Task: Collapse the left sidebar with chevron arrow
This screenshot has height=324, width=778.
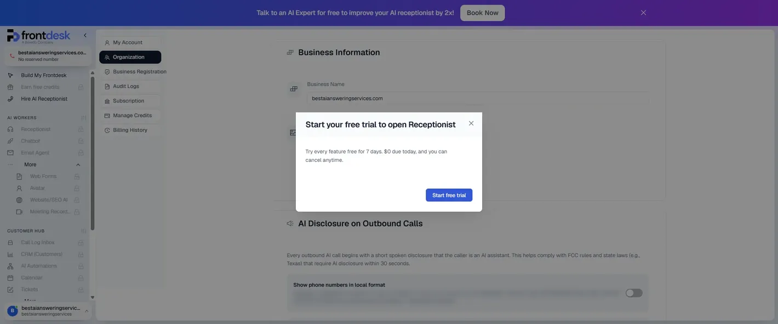Action: [x=85, y=35]
